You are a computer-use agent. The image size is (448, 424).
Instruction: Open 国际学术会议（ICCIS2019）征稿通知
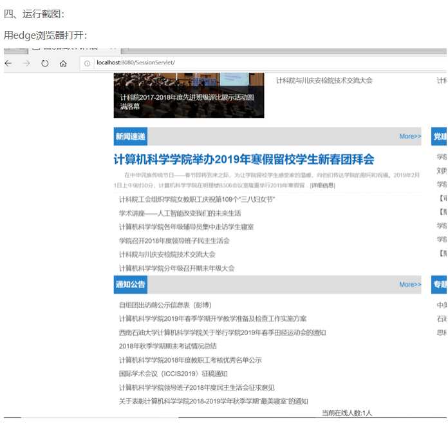point(173,374)
